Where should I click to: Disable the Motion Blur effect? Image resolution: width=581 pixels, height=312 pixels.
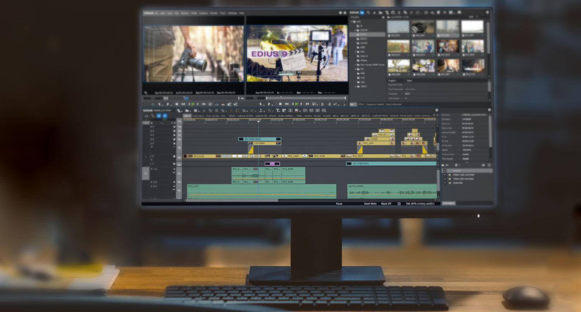tap(445, 183)
